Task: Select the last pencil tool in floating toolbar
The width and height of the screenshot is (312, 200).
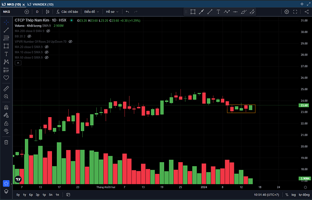Action: 252,12
